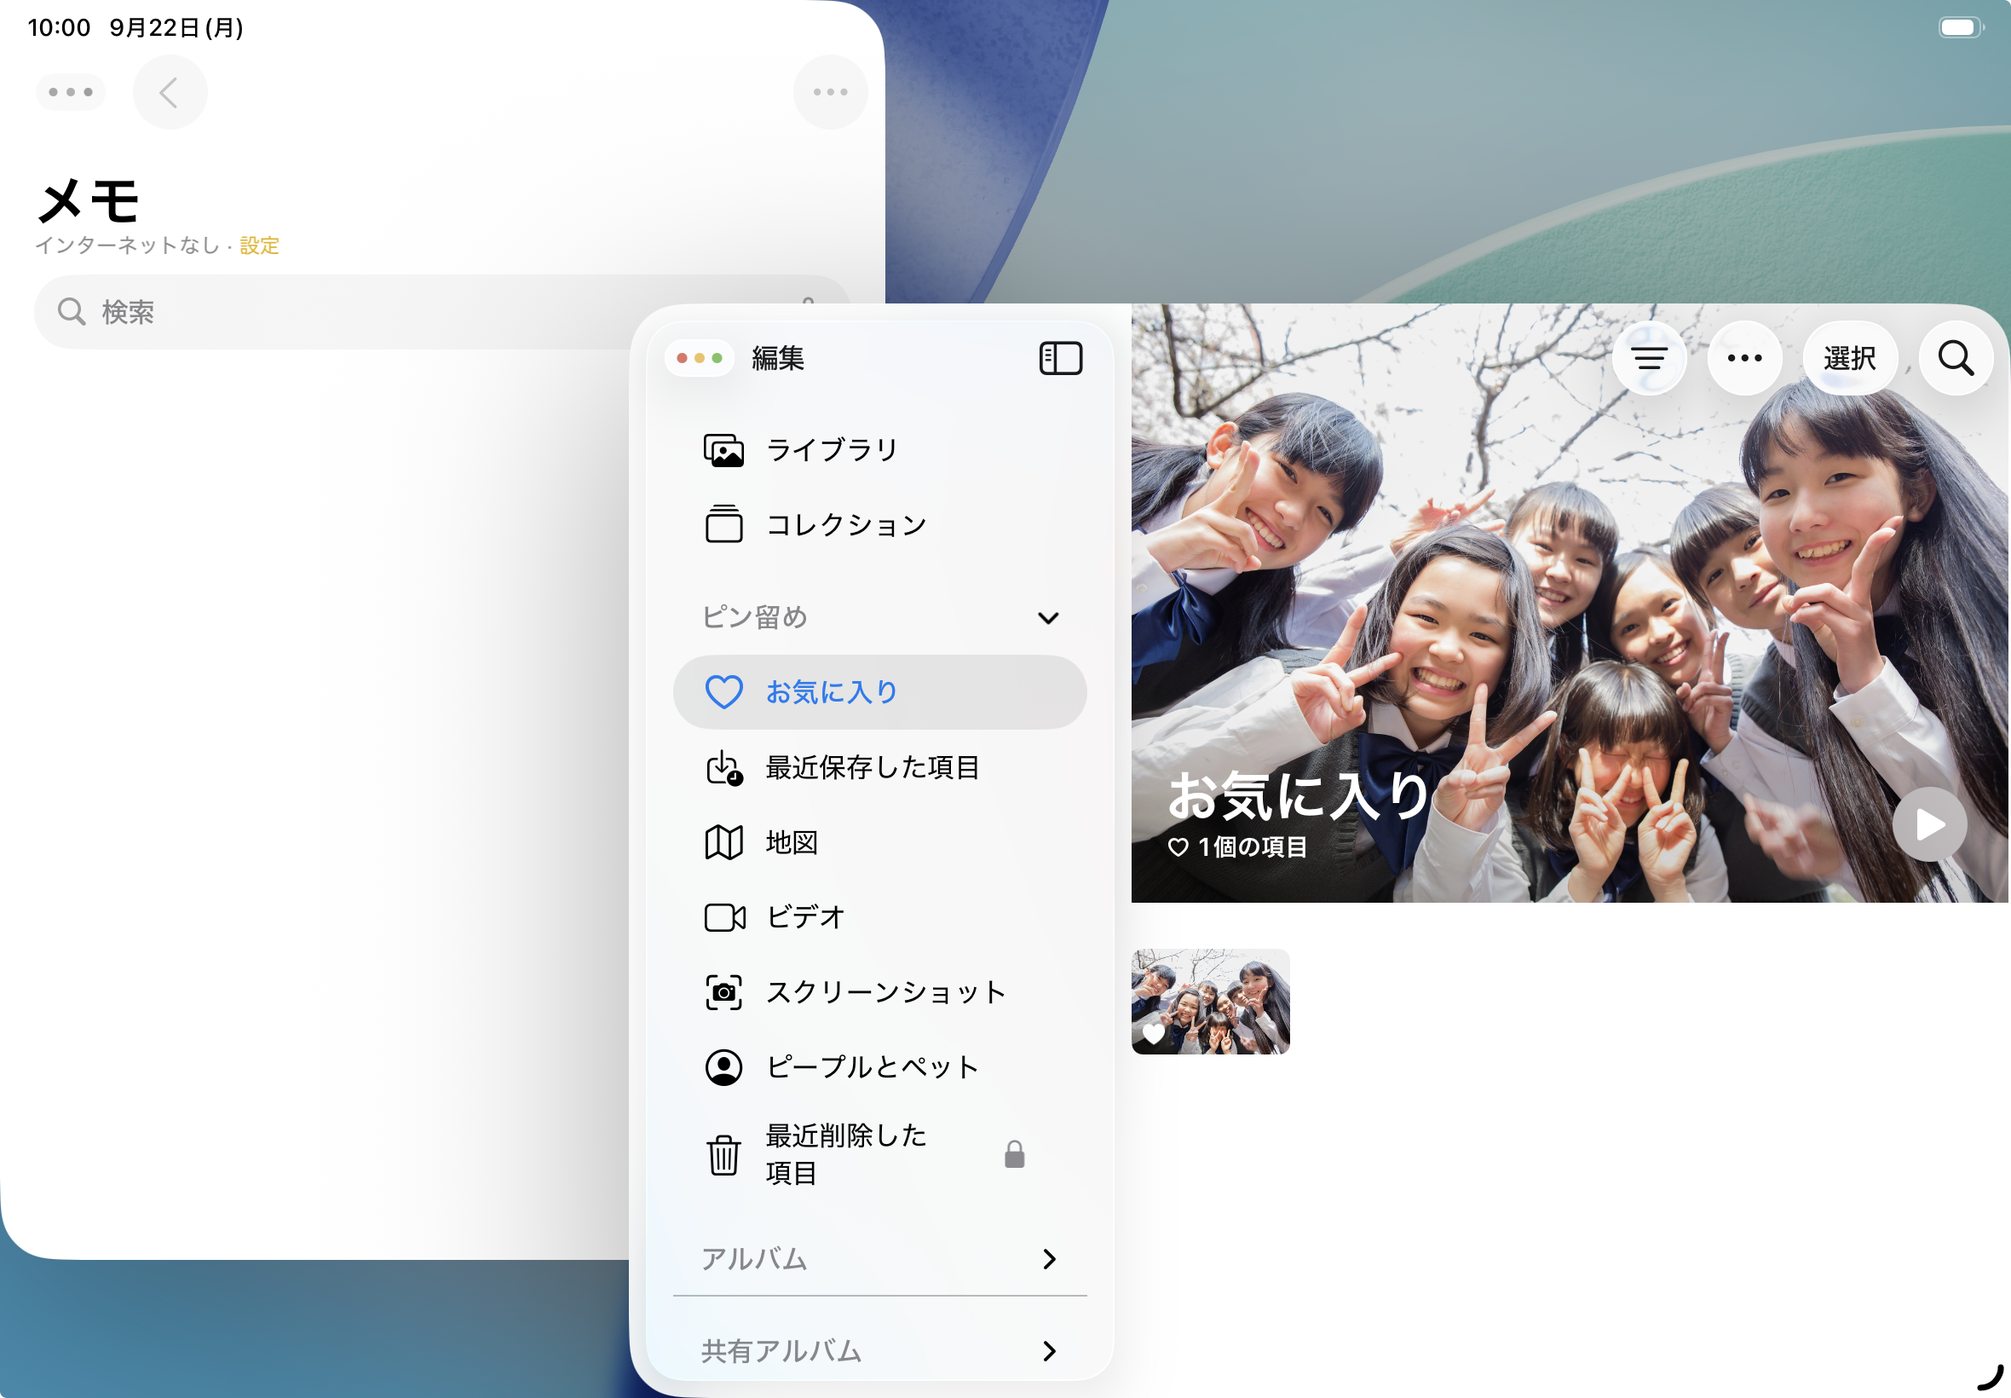Open the Photos more options ellipsis
This screenshot has height=1398, width=2011.
tap(1744, 358)
